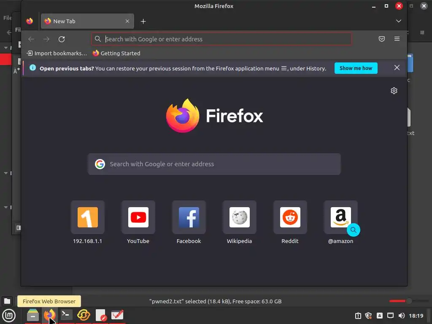This screenshot has height=324, width=432.
Task: Click file manager grid view icon
Action: coord(422,32)
